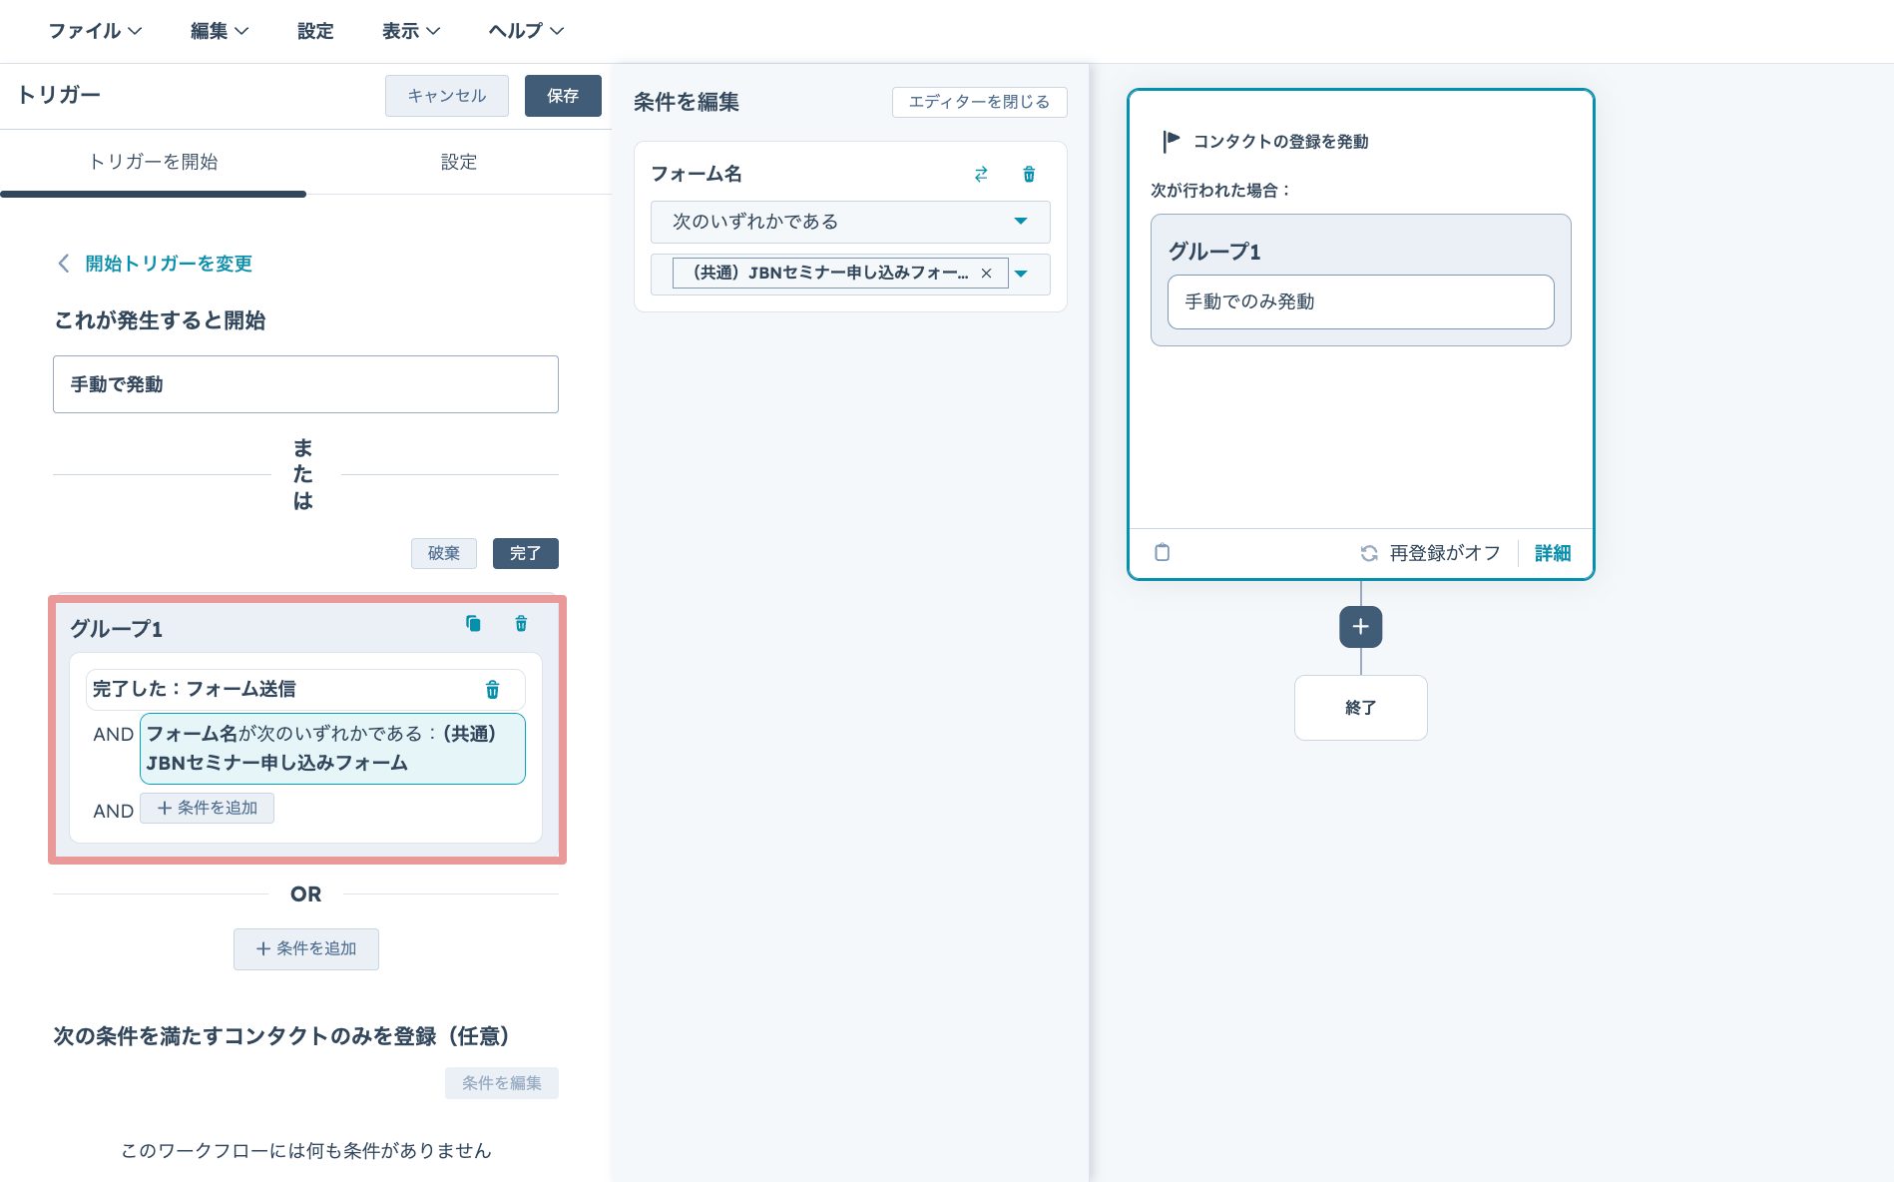1894x1182 pixels.
Task: Click the 保存 button
Action: pyautogui.click(x=563, y=96)
